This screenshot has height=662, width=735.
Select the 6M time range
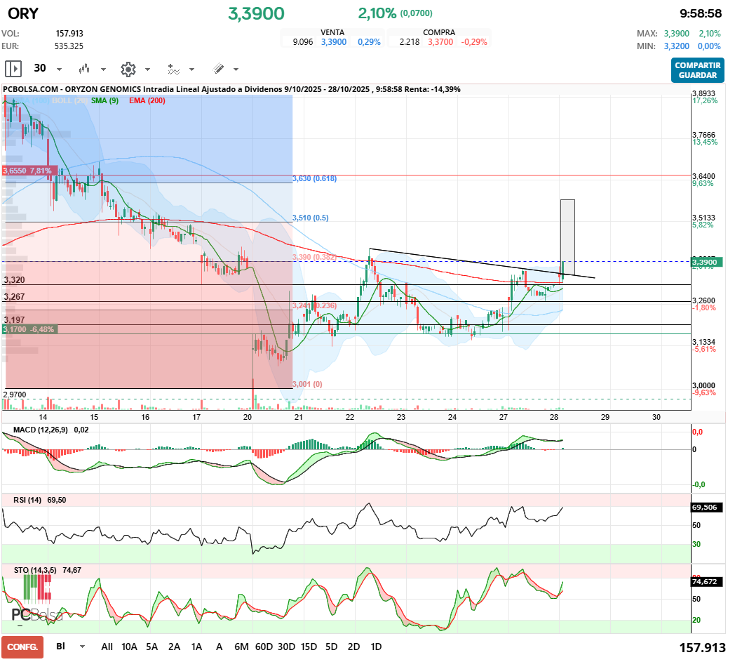tap(241, 647)
